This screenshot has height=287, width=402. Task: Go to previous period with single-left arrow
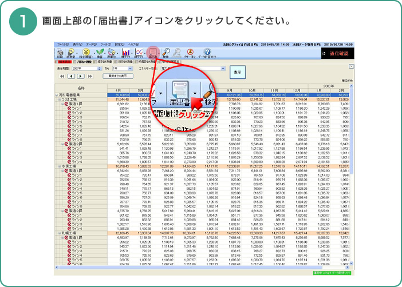[71, 76]
